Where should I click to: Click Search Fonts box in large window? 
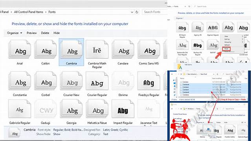(x=155, y=12)
